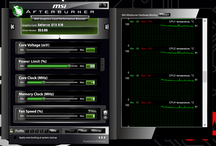
Task: Reset settings to defaults
Action: 84,131
